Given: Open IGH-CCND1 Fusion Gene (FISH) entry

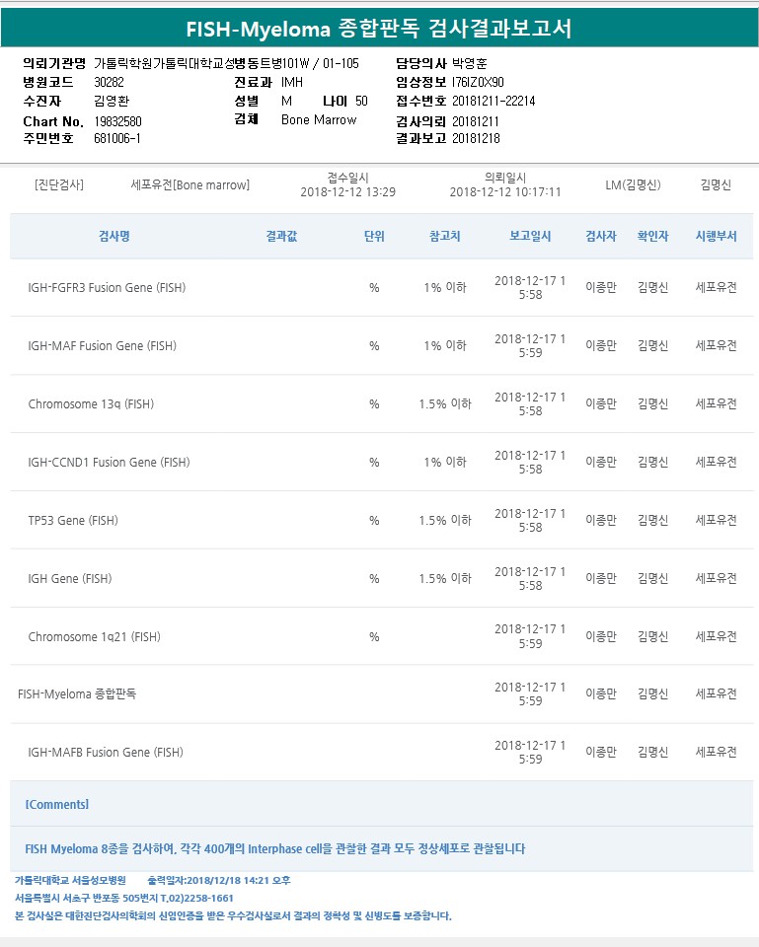Looking at the screenshot, I should point(109,462).
